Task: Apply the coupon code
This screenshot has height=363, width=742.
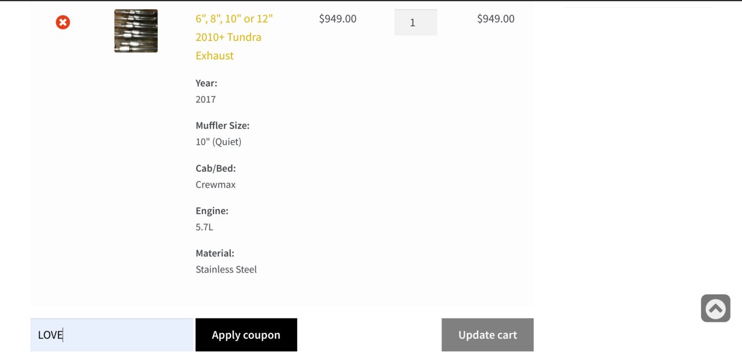Action: [246, 335]
